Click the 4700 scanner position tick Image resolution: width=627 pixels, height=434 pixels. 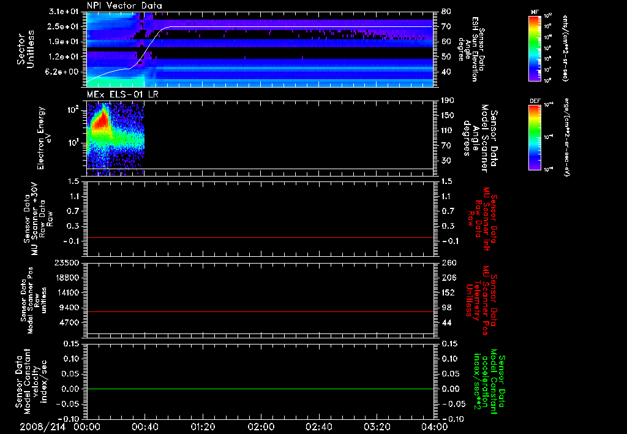tap(69, 322)
